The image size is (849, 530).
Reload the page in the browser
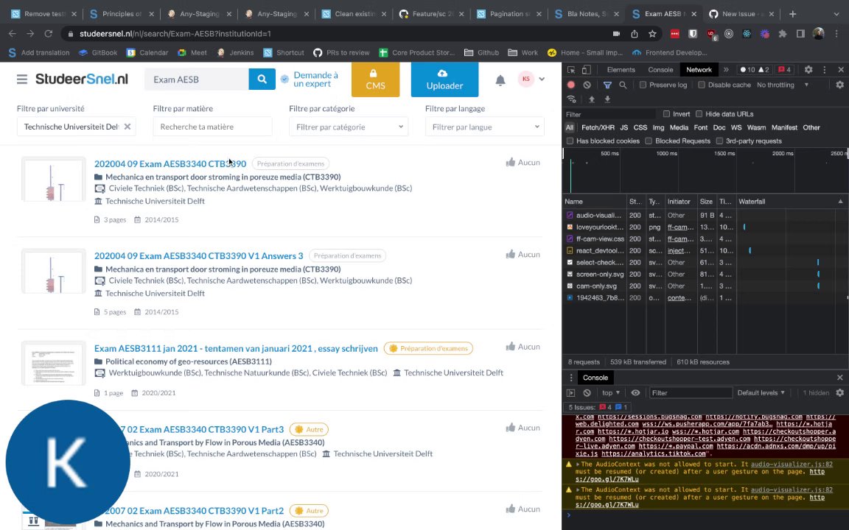[48, 34]
